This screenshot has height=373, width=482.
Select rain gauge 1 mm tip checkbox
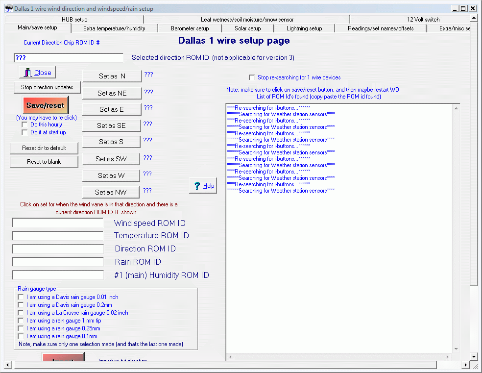tap(21, 321)
